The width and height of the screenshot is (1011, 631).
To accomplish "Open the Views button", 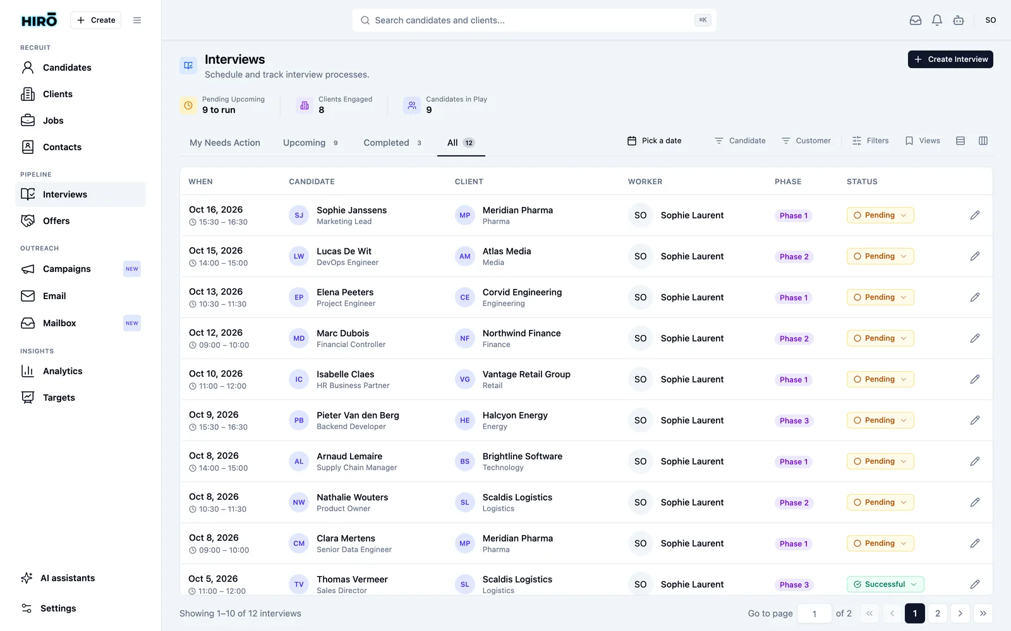I will pyautogui.click(x=923, y=141).
